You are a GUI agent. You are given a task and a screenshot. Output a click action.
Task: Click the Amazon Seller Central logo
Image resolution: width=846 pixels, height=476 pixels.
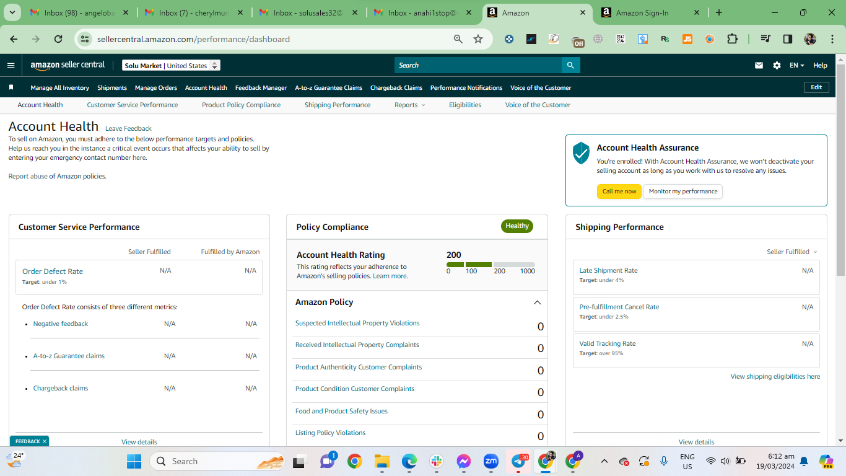click(x=68, y=65)
